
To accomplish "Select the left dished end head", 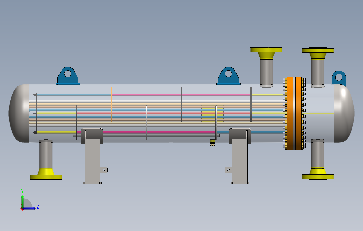I will (x=19, y=113).
